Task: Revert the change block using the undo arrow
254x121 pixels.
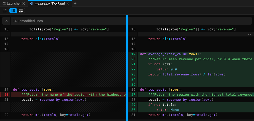Action: 249,34
